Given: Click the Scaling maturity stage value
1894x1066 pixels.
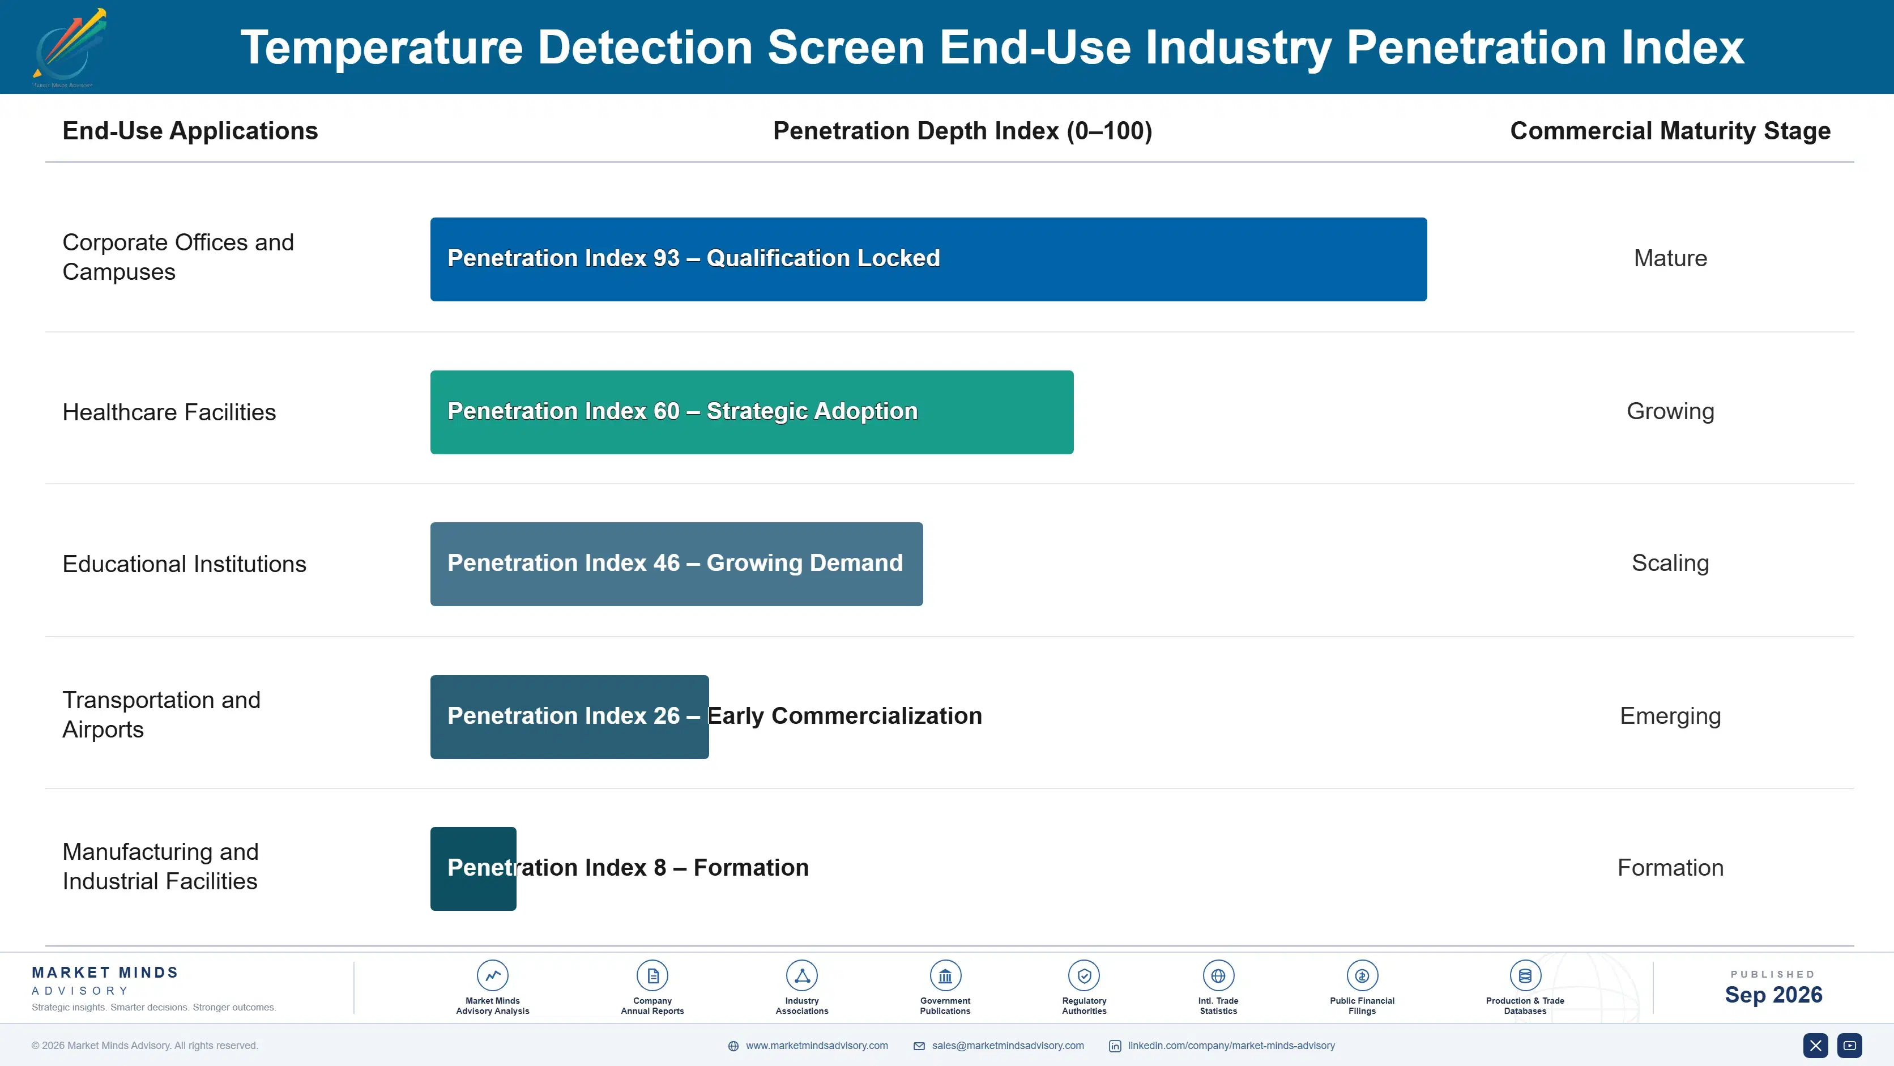Looking at the screenshot, I should tap(1670, 564).
